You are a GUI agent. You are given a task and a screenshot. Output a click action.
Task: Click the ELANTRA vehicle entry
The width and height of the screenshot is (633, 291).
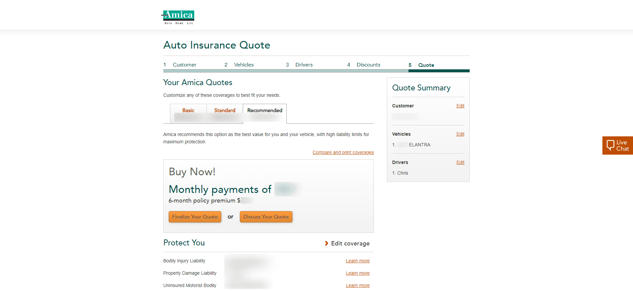click(411, 145)
